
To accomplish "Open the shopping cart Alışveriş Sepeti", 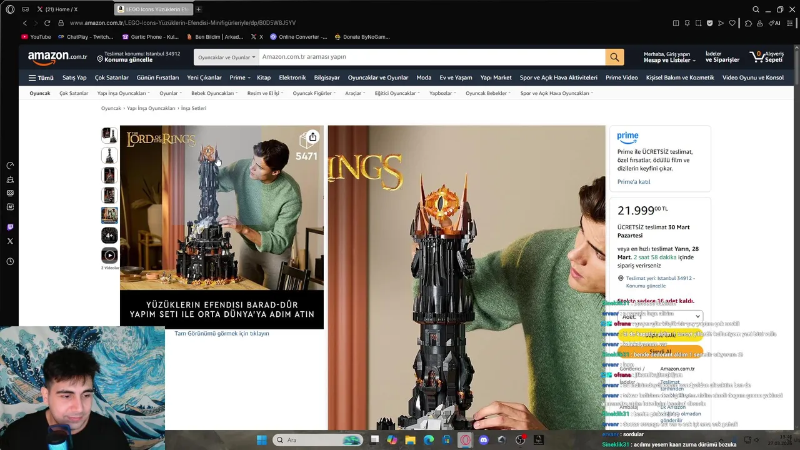I will pos(768,57).
